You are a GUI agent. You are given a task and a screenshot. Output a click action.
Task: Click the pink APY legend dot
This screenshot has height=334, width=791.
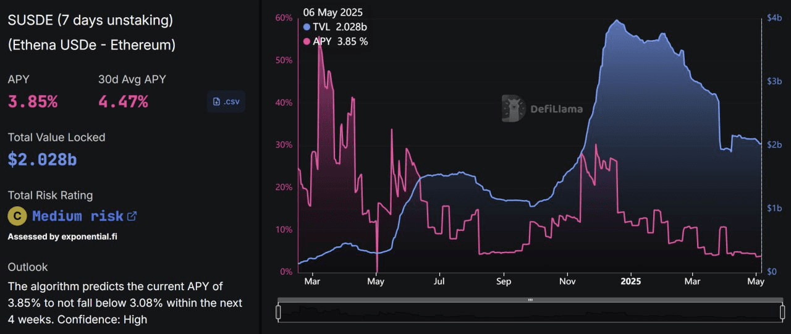308,42
